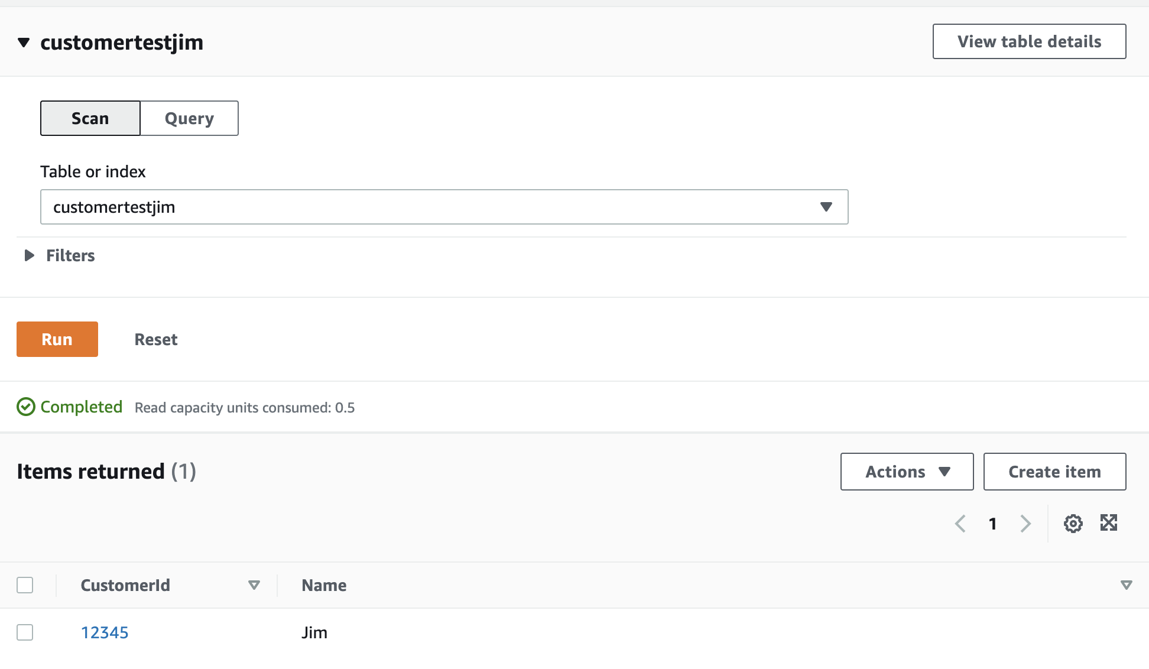
Task: Open the 12345 item link
Action: pos(105,632)
